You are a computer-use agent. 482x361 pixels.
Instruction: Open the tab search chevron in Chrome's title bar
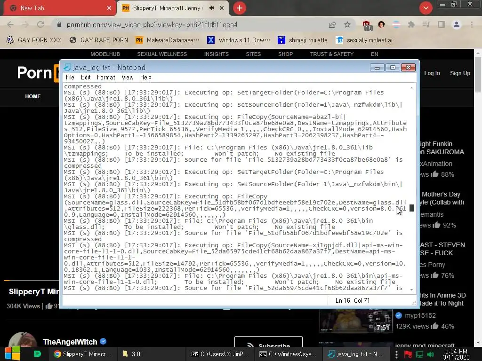coord(426,8)
